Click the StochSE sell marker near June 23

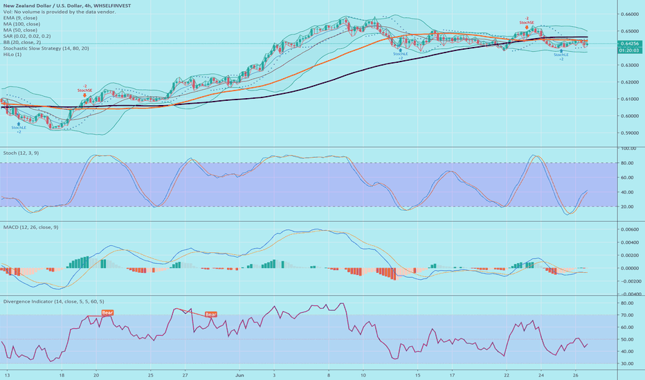click(527, 23)
